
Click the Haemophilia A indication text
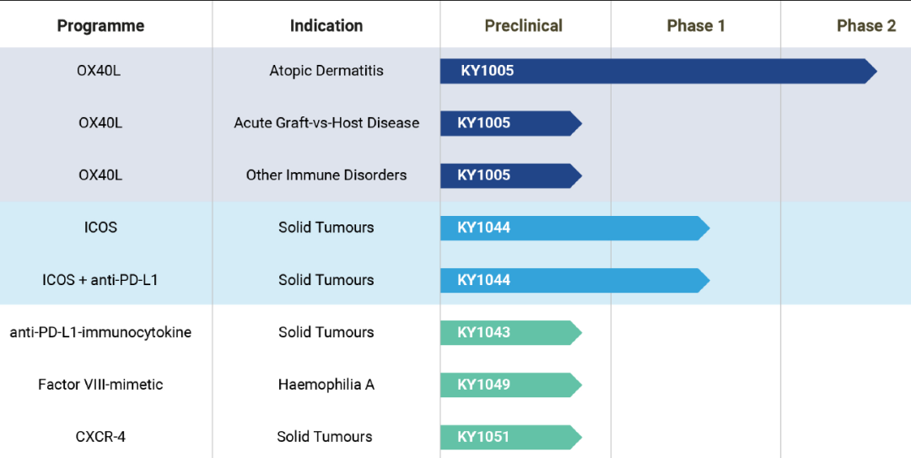click(x=326, y=385)
